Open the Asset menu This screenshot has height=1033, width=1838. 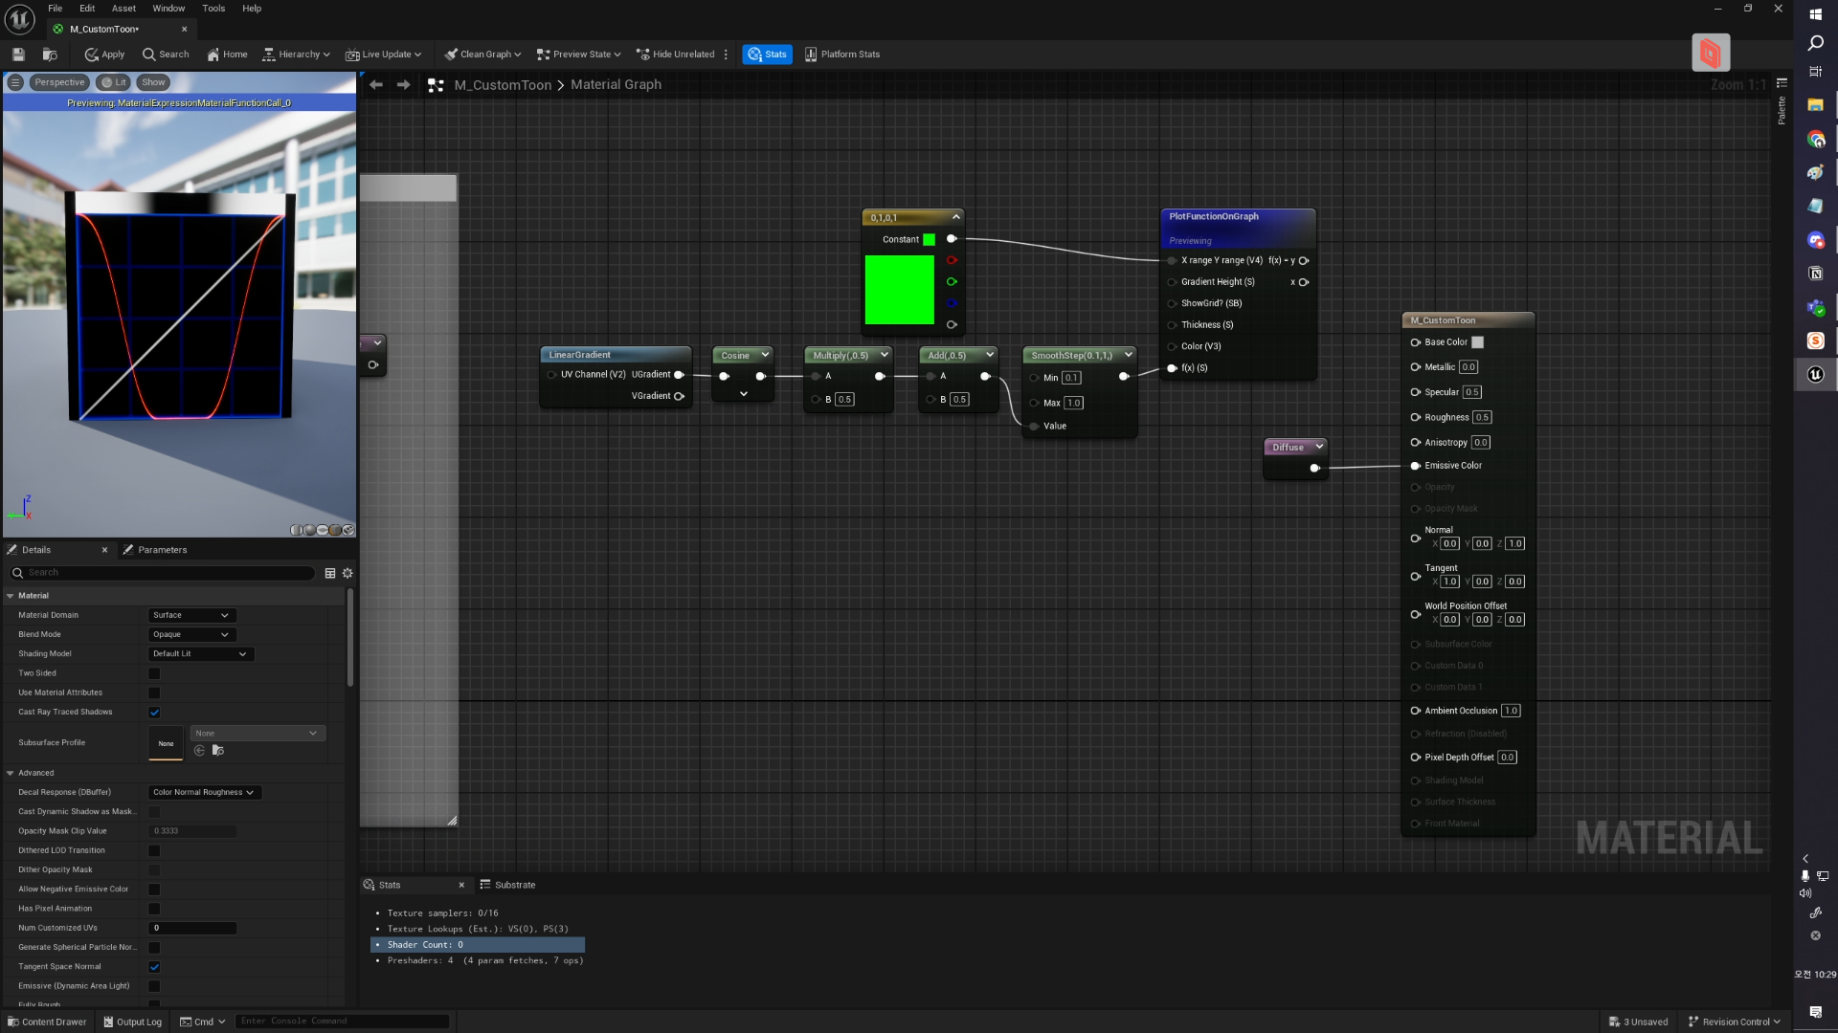[123, 9]
